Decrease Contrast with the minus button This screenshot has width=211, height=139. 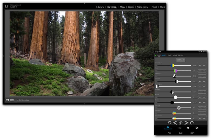(200, 81)
